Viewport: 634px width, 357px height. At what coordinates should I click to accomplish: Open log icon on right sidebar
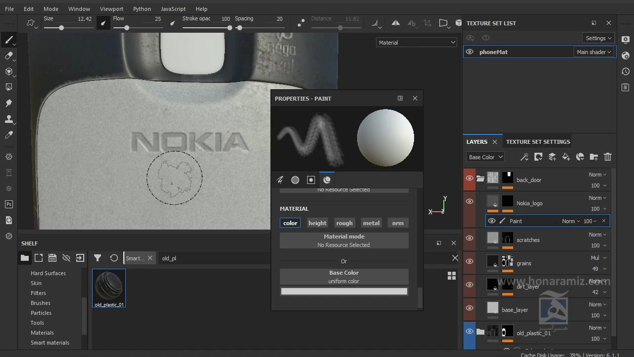pyautogui.click(x=626, y=87)
